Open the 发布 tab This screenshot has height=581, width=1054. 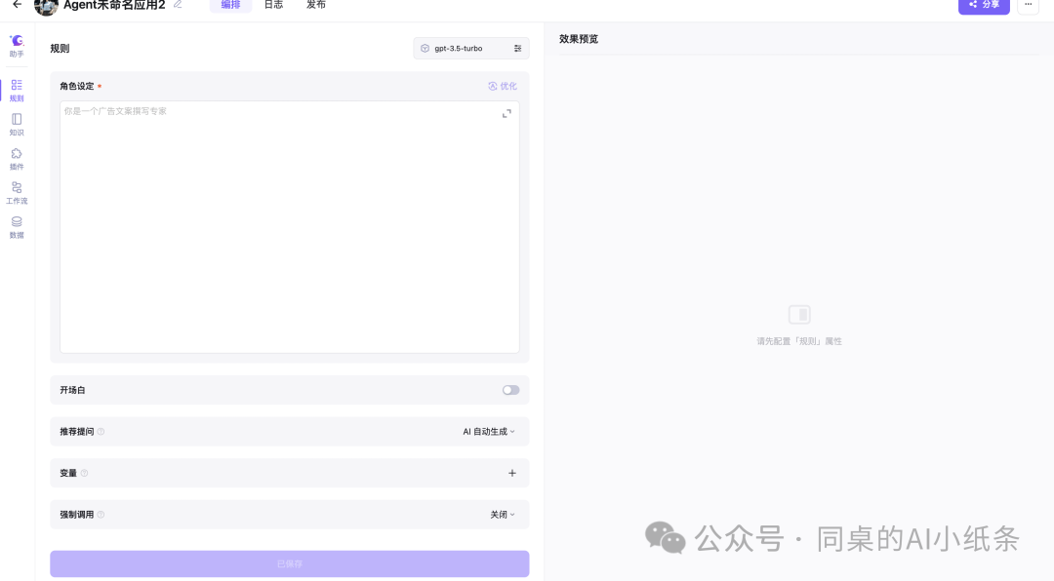(314, 6)
